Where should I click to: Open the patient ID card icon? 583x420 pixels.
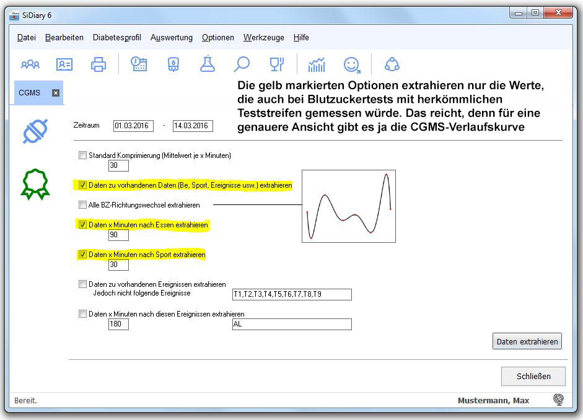point(64,64)
